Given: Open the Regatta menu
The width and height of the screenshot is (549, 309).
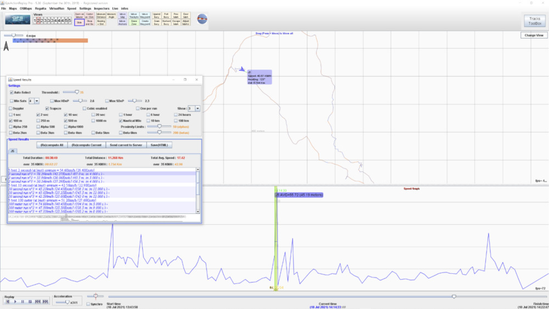Looking at the screenshot, I should point(41,9).
